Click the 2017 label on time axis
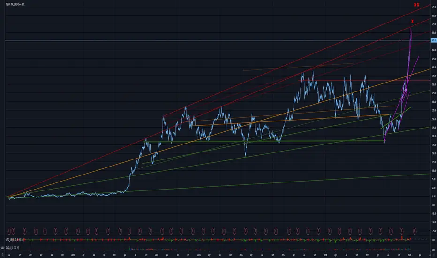437x258 pixels. [283, 255]
